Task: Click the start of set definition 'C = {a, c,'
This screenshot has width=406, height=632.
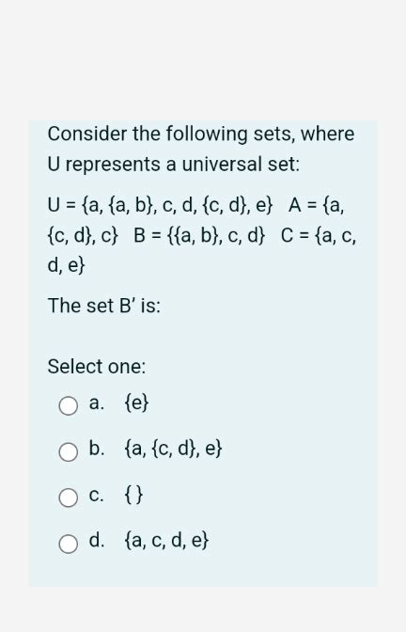Action: (319, 236)
